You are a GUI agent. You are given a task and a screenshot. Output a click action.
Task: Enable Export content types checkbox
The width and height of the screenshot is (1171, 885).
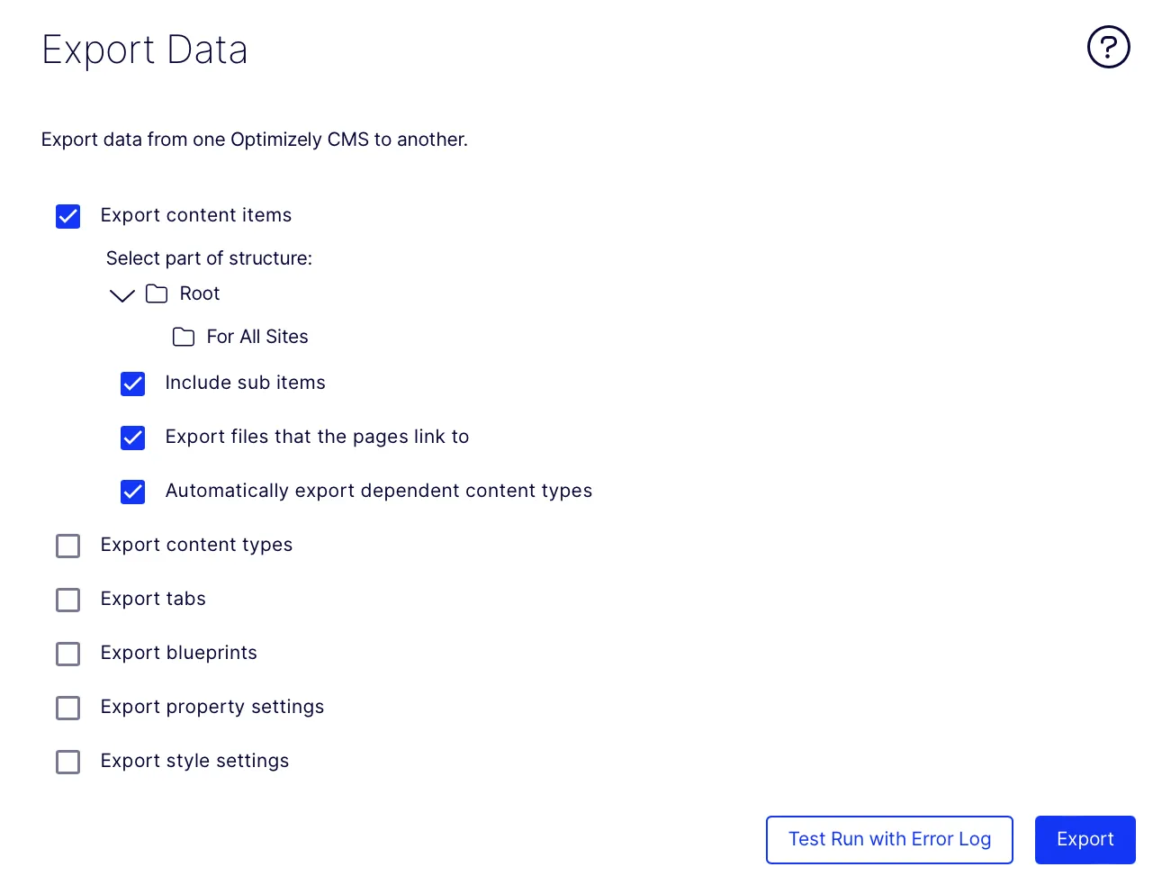pos(68,546)
